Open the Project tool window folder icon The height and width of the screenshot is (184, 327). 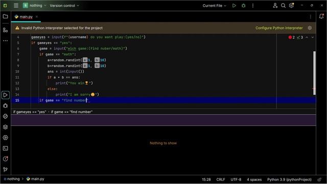(x=6, y=16)
